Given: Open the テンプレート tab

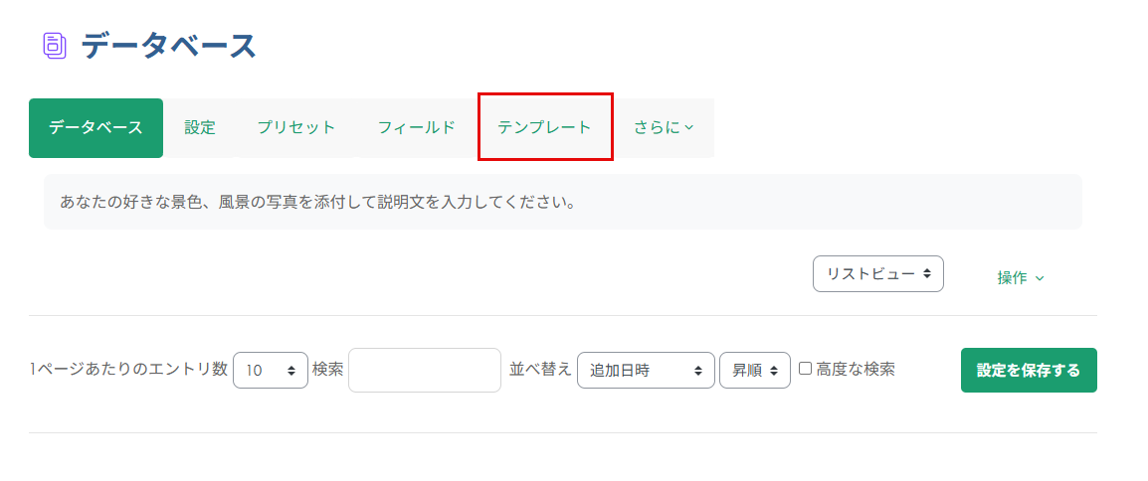Looking at the screenshot, I should [x=544, y=128].
